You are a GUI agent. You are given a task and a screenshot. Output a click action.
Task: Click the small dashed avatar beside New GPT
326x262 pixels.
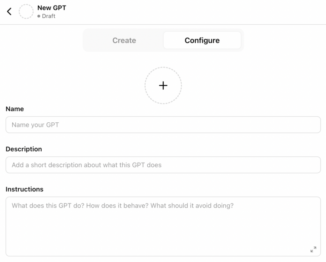pos(26,11)
